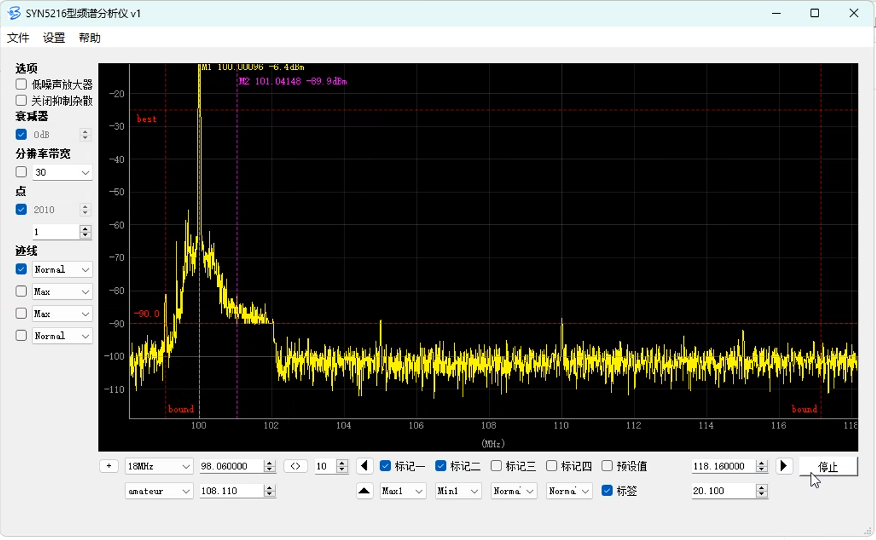Enable the 标记四 marker checkbox
Viewport: 876px width, 540px height.
[552, 466]
